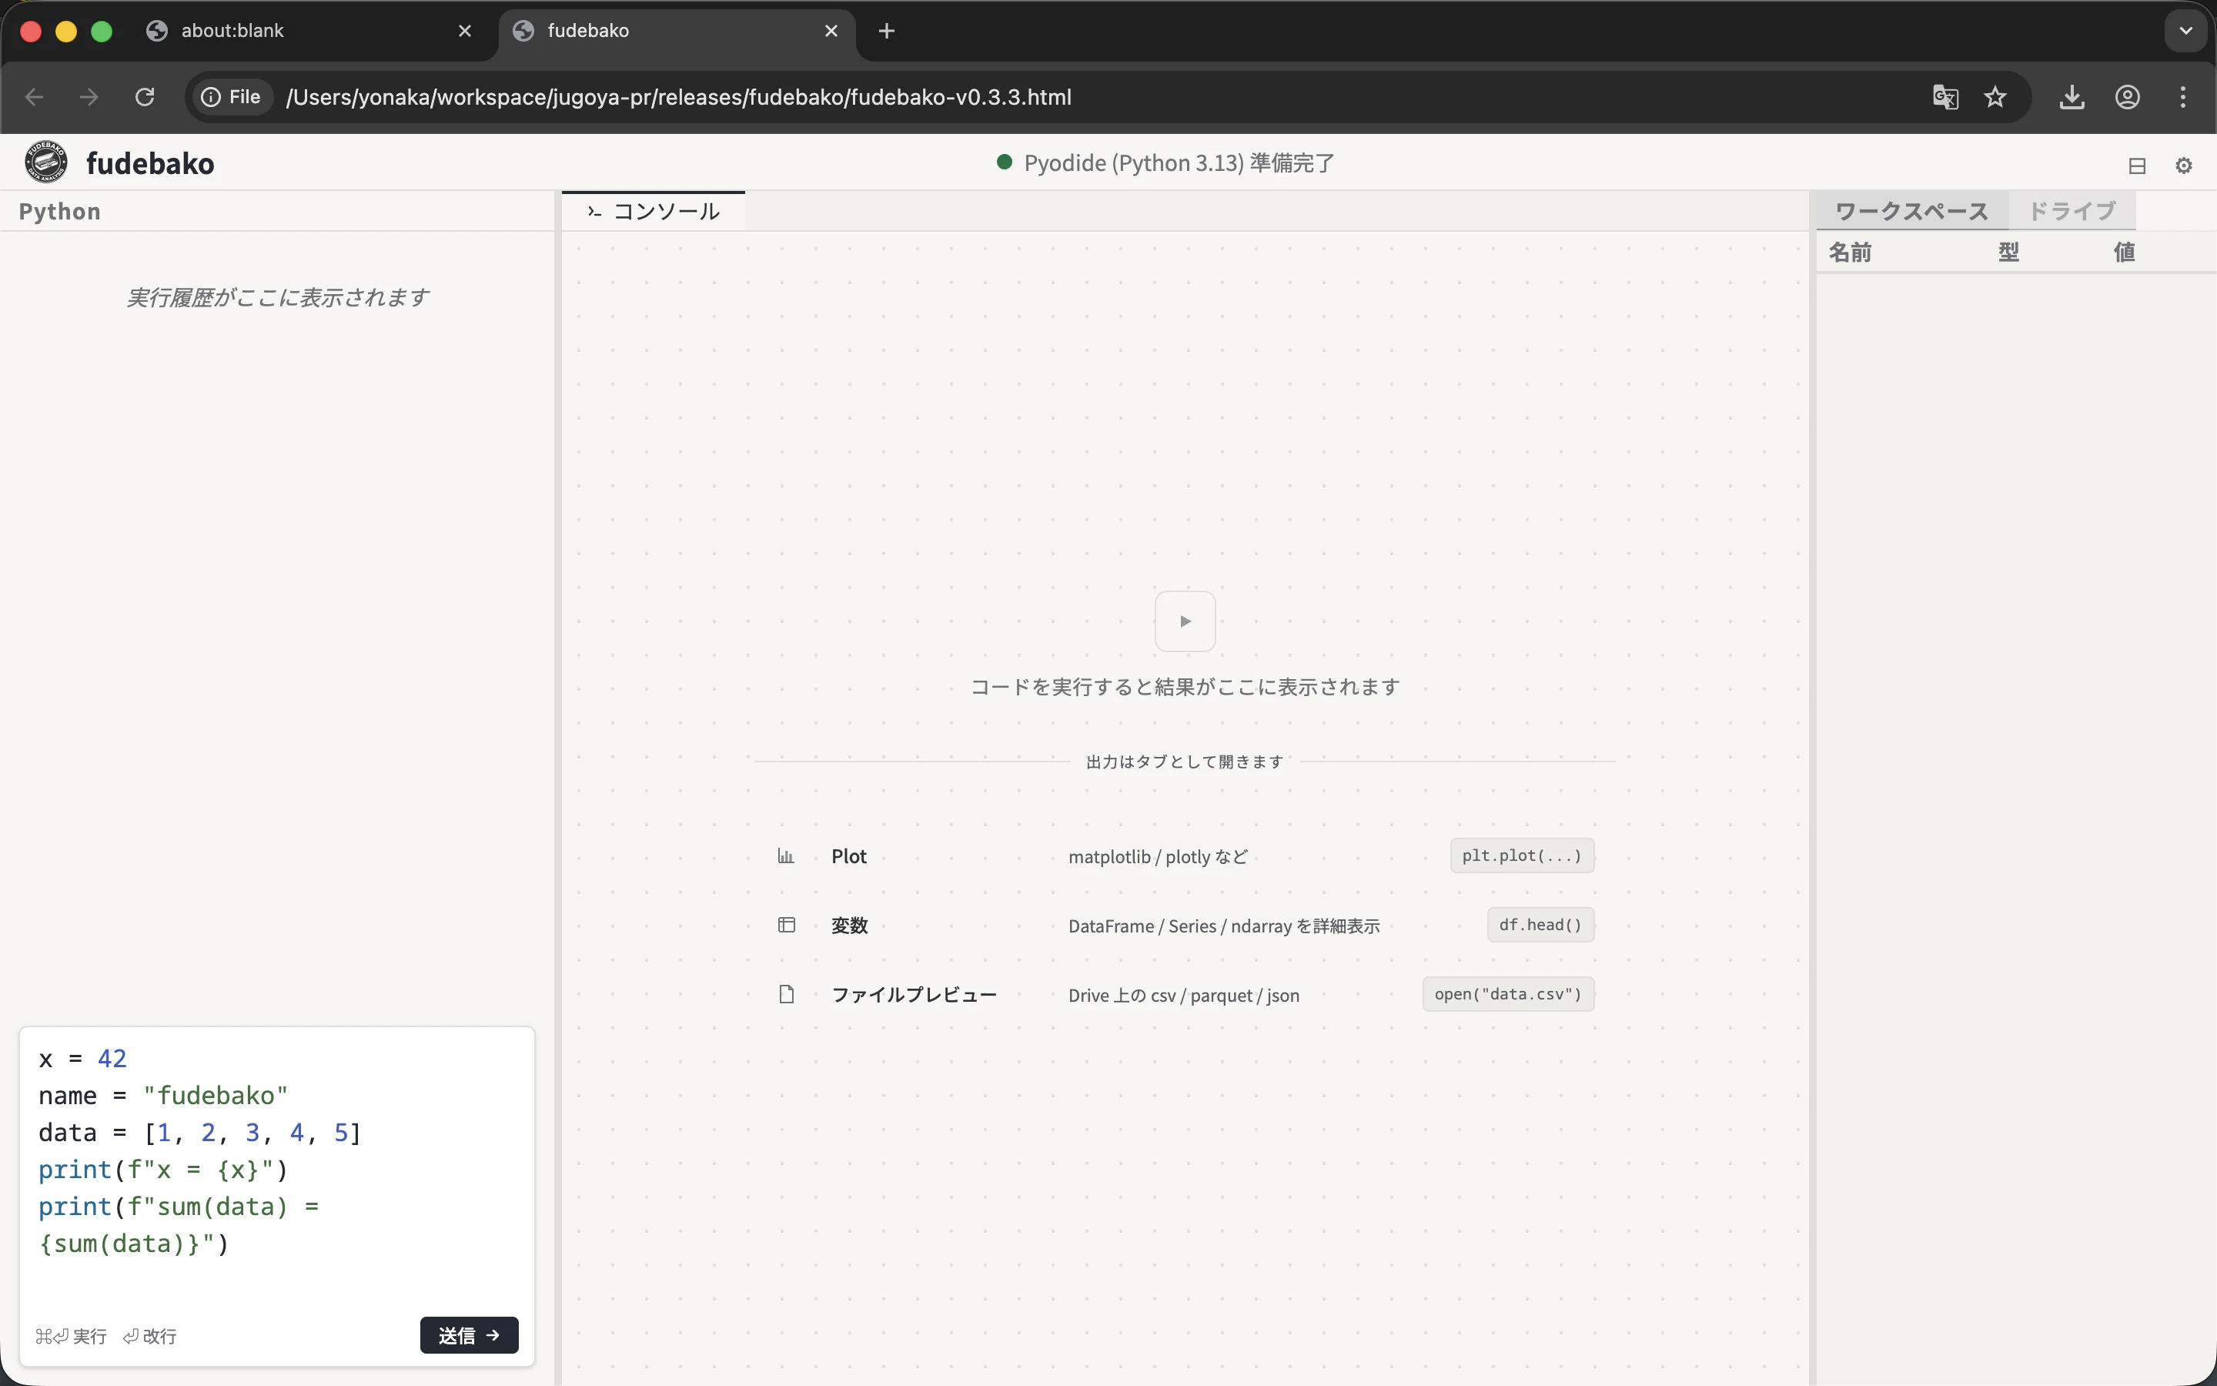Click the center run play button
The height and width of the screenshot is (1386, 2217).
click(1184, 621)
